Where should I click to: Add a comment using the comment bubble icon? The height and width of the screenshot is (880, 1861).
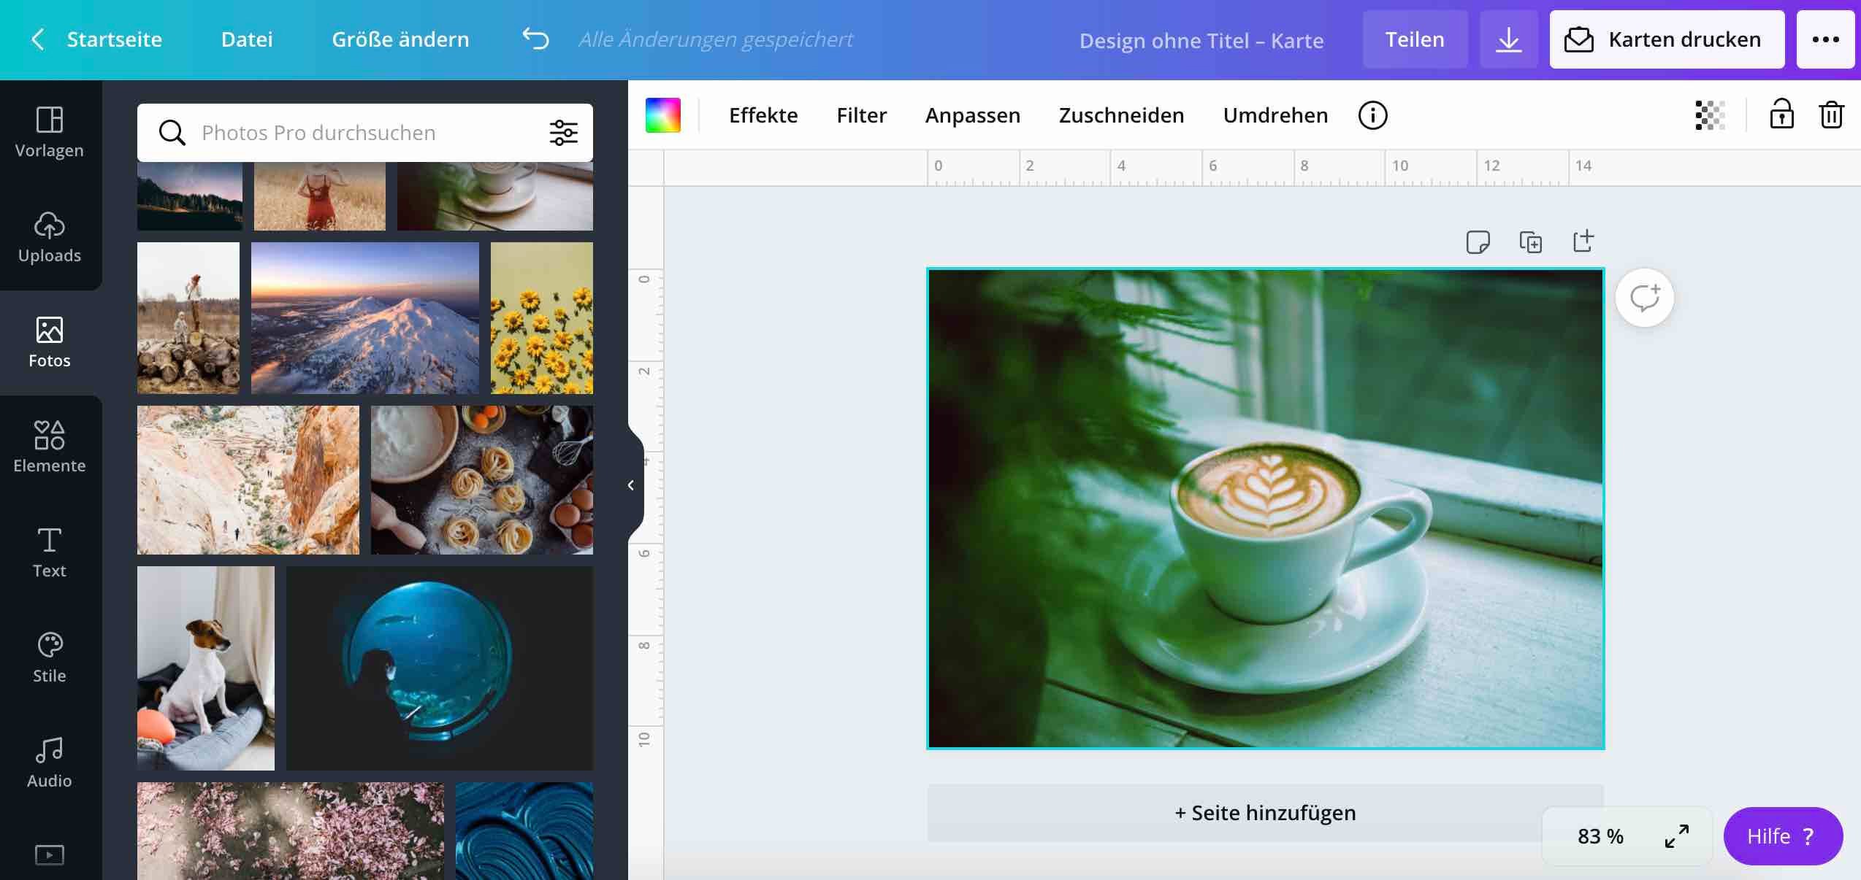pos(1643,297)
